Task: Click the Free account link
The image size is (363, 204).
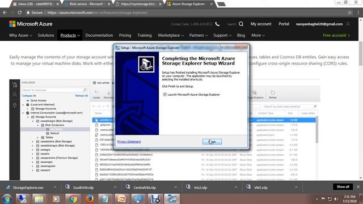Action: click(x=336, y=35)
